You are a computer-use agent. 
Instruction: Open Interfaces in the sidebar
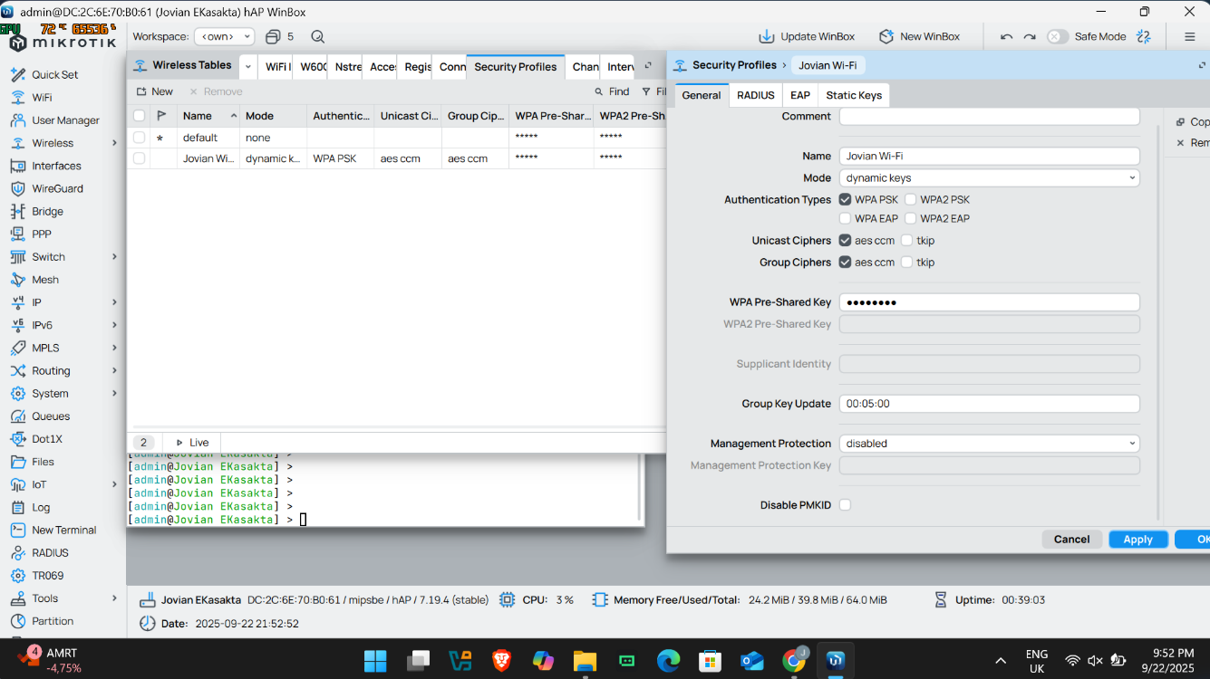point(56,166)
